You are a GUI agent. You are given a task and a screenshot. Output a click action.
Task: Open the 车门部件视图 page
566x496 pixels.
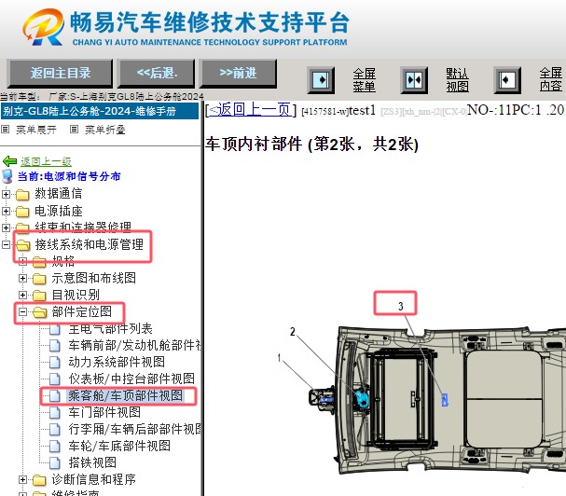(104, 412)
